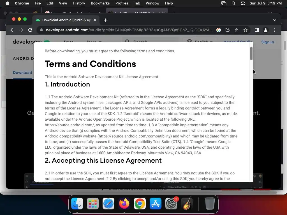View site info via the padlock icon

41,30
